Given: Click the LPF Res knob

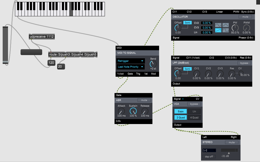Looking at the screenshot, I should tap(232, 74).
